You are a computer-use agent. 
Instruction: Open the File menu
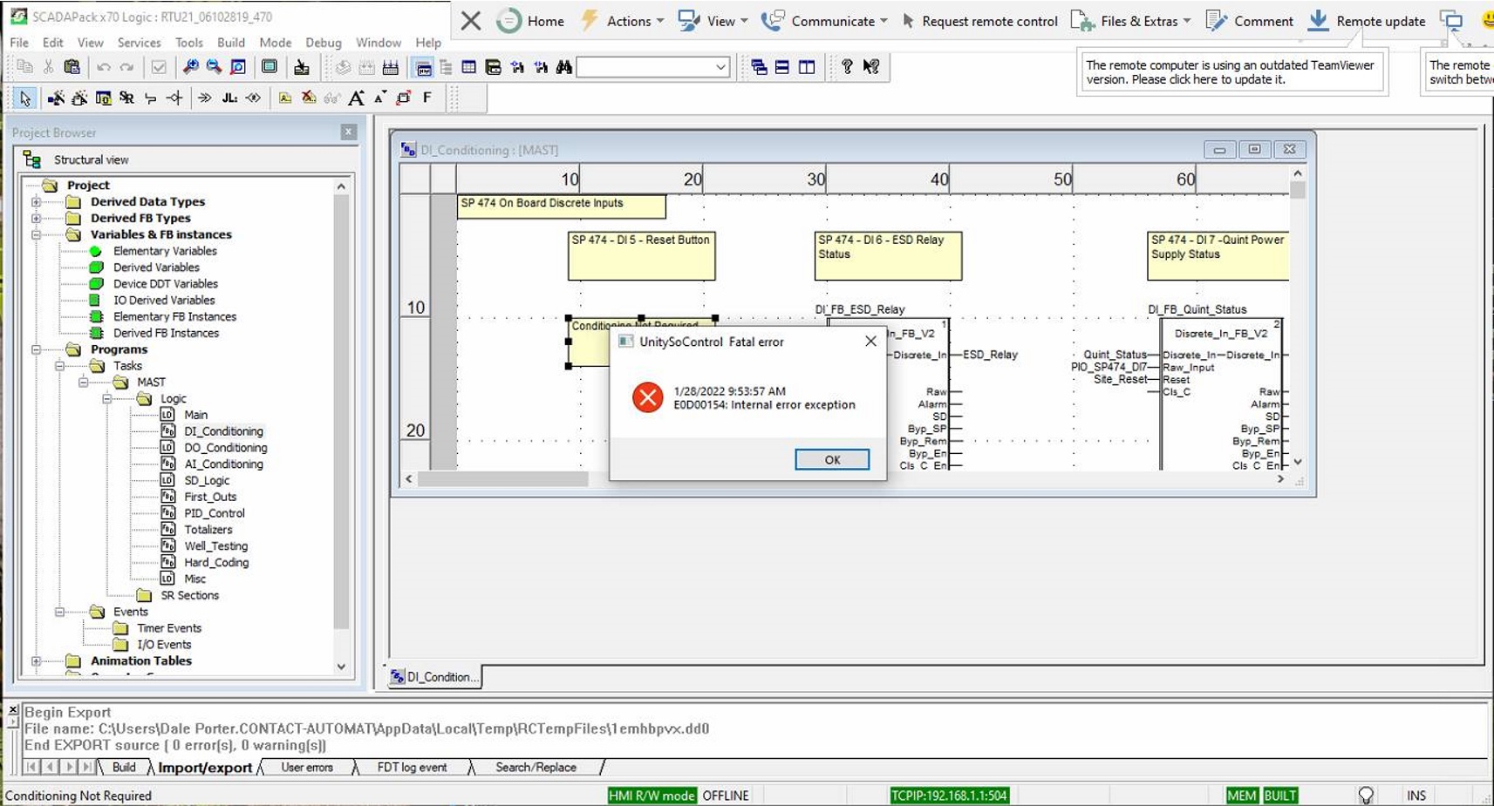[x=19, y=43]
